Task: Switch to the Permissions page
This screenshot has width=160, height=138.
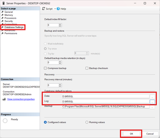Action: [11, 33]
